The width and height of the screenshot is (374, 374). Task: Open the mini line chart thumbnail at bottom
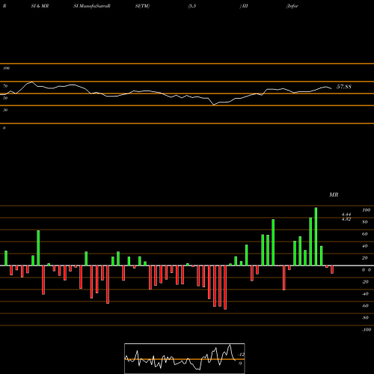(x=185, y=358)
